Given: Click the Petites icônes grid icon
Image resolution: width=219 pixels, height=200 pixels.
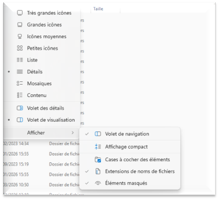Looking at the screenshot, I should pos(20,48).
